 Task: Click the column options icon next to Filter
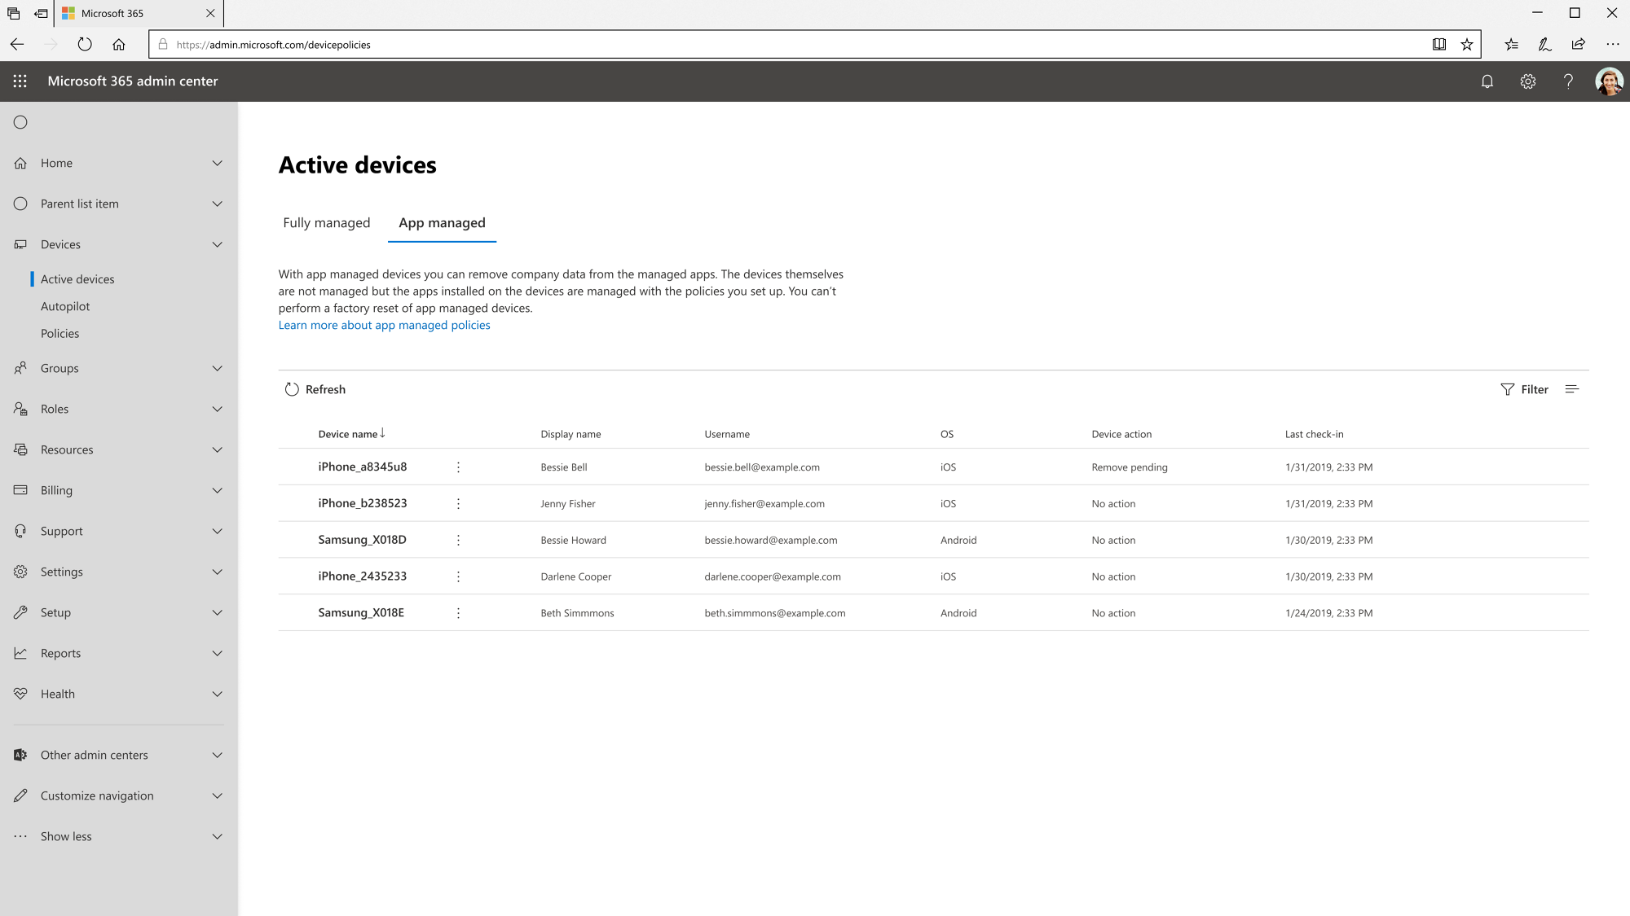point(1572,389)
